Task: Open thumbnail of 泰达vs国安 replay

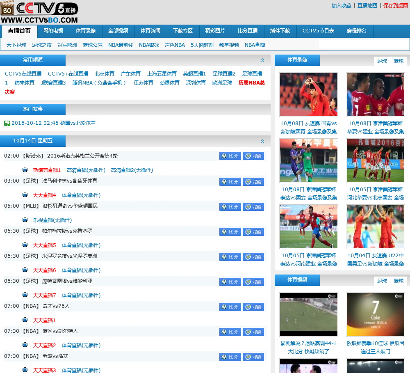Action: 309,160
